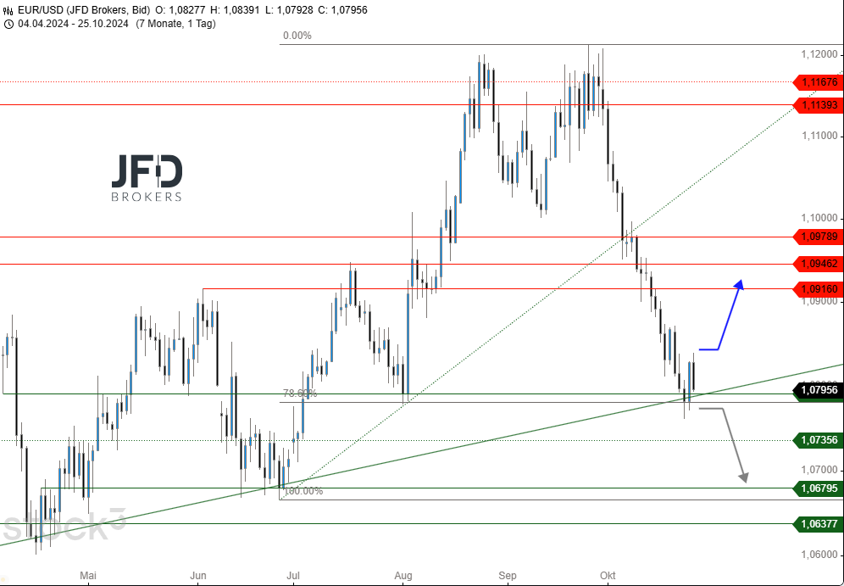The height and width of the screenshot is (586, 844).
Task: Click the clock icon beside the date range
Action: (8, 24)
